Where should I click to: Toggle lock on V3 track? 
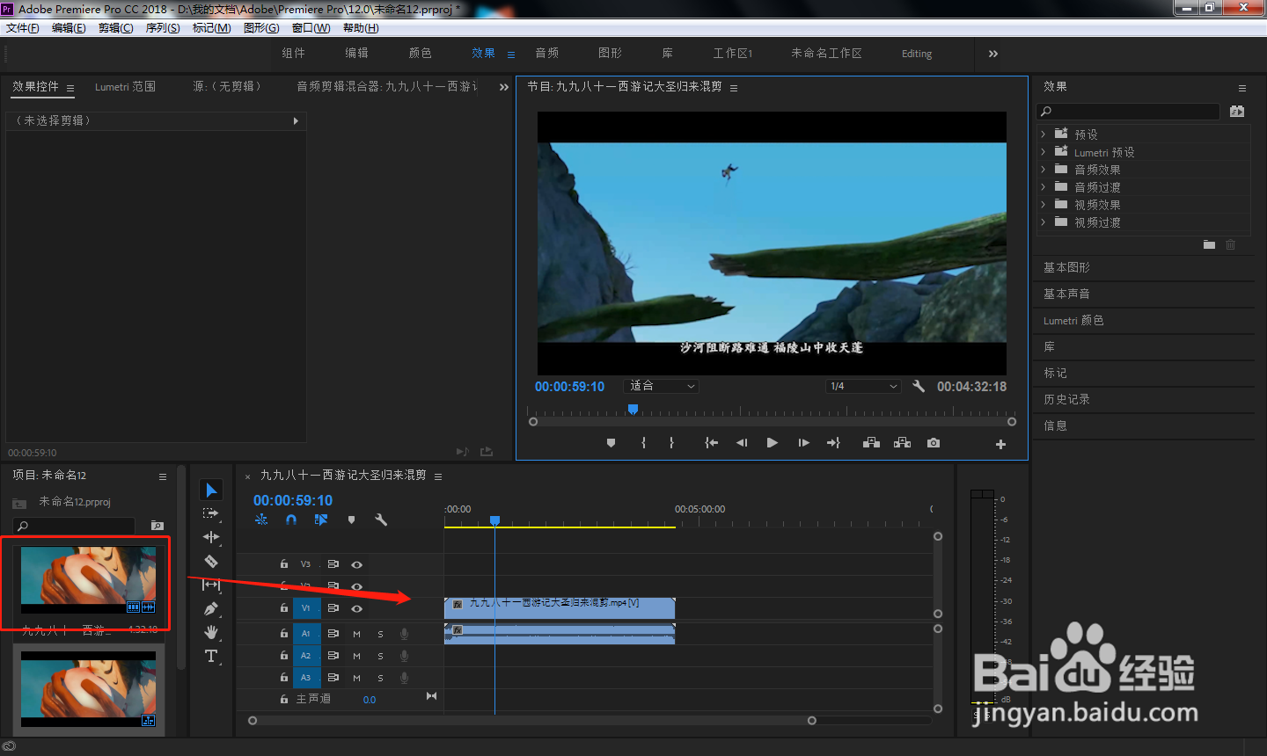coord(284,564)
